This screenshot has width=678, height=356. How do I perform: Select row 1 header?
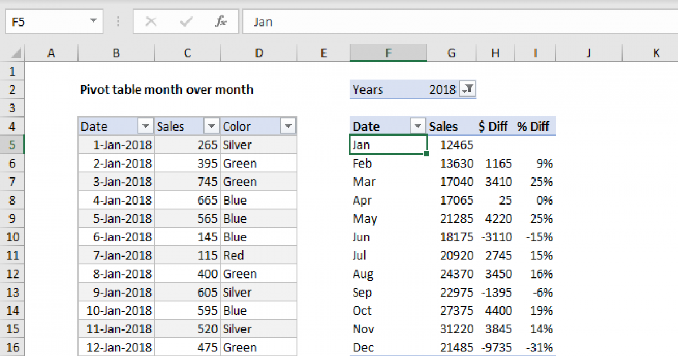point(13,71)
